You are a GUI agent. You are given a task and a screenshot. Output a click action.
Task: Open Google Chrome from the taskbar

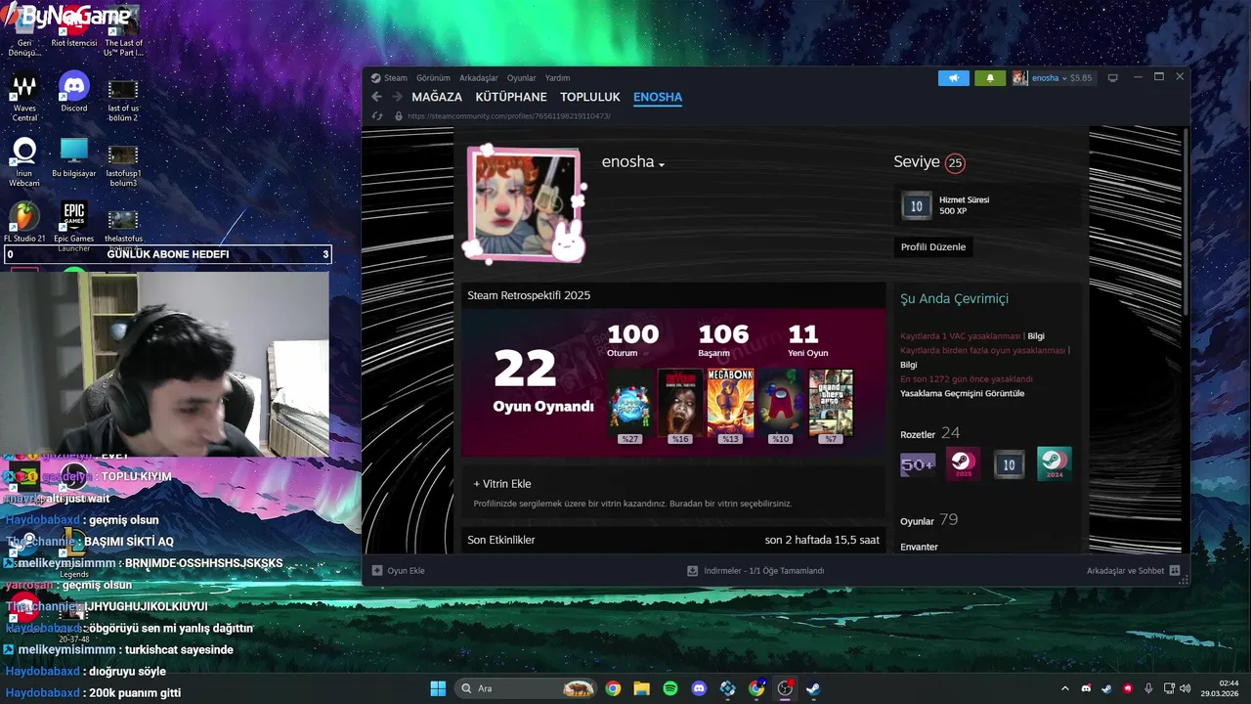pos(613,688)
